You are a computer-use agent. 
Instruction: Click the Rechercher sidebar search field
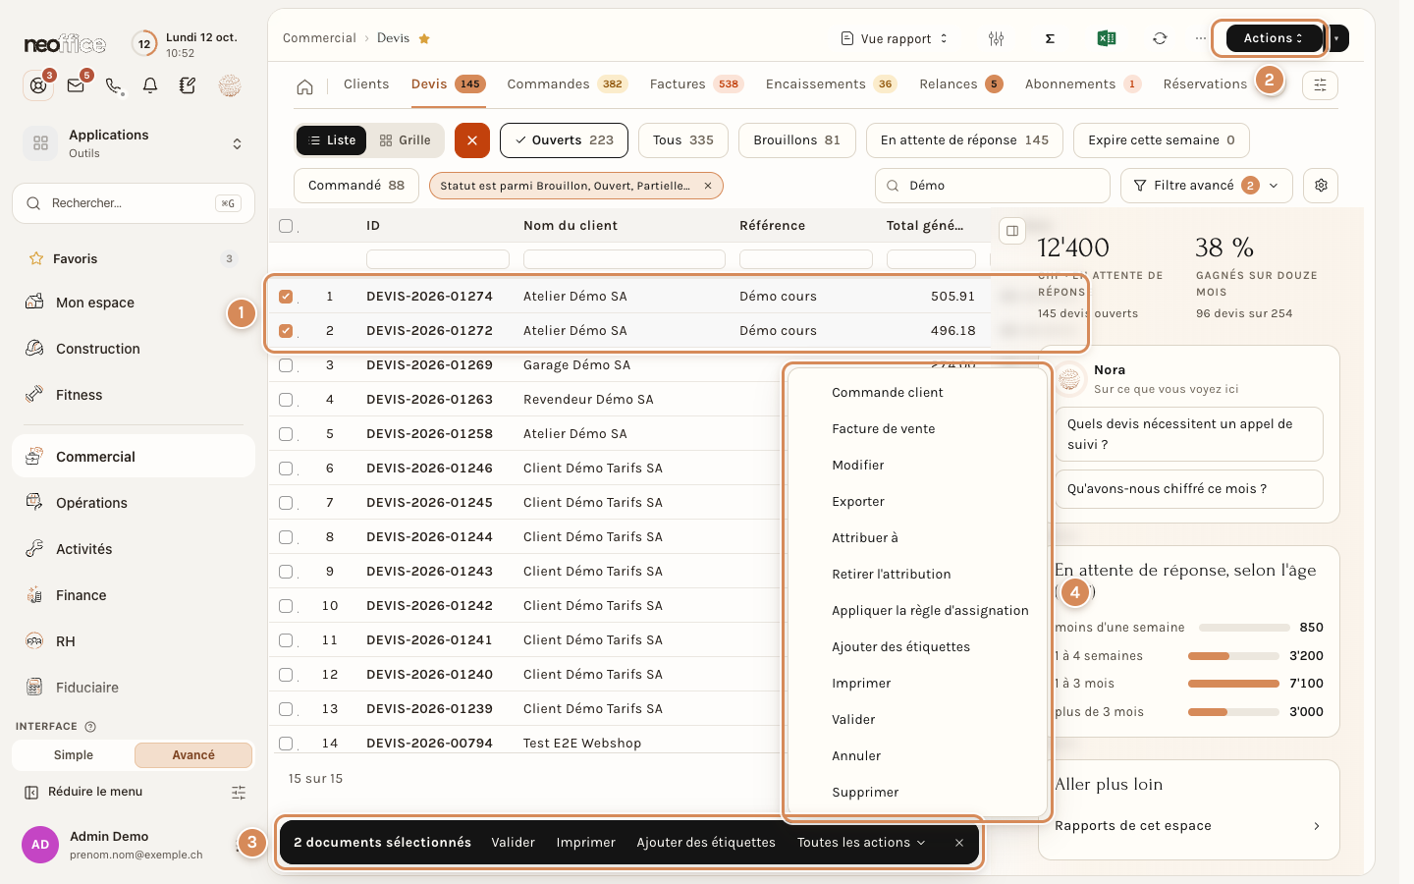(134, 203)
